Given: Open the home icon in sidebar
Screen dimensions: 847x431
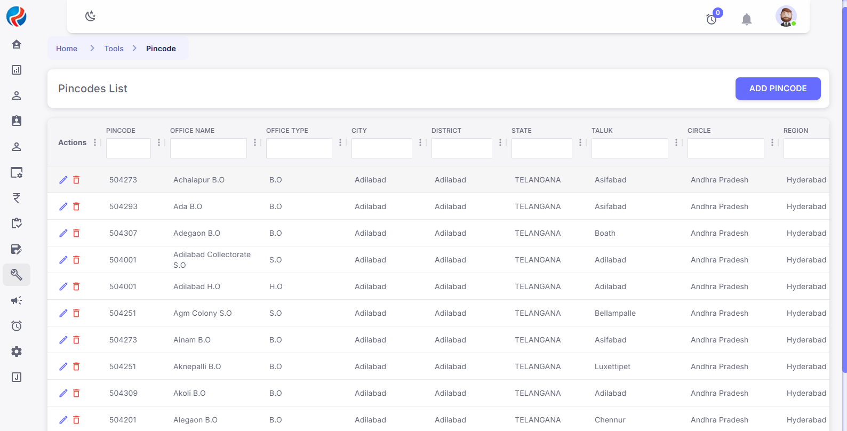Looking at the screenshot, I should click(x=17, y=44).
